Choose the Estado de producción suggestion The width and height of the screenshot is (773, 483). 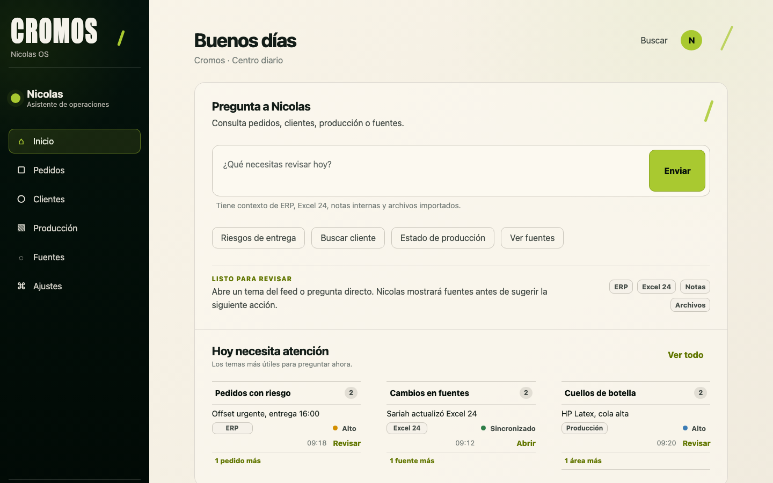(x=443, y=238)
